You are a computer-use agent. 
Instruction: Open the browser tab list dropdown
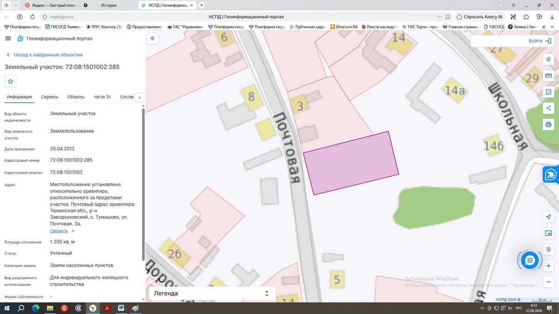click(x=16, y=5)
